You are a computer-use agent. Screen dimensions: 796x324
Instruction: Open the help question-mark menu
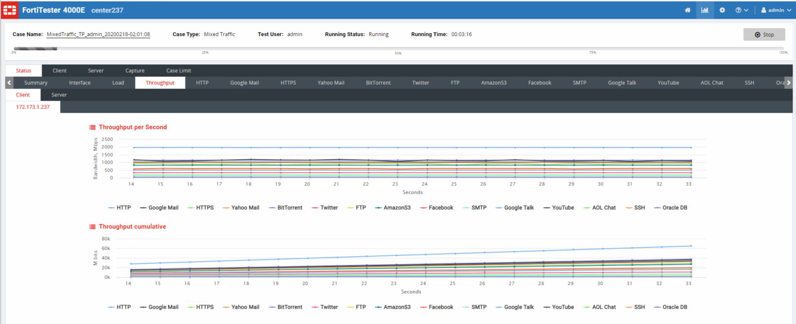coord(741,10)
